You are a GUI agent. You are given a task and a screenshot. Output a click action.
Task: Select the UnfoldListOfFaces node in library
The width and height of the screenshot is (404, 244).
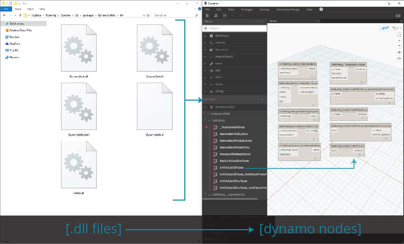pos(231,168)
